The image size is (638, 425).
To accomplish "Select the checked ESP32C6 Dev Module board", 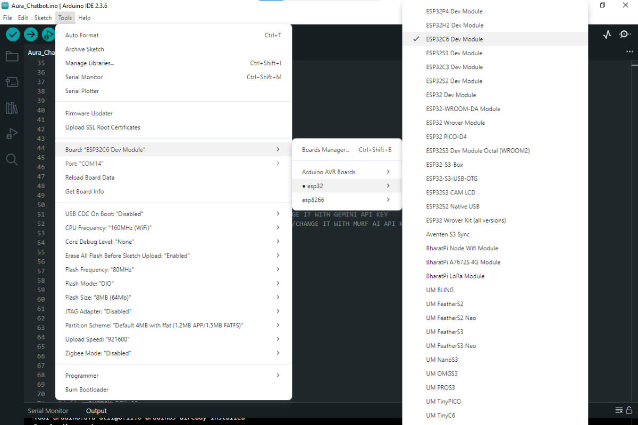I will [x=454, y=39].
